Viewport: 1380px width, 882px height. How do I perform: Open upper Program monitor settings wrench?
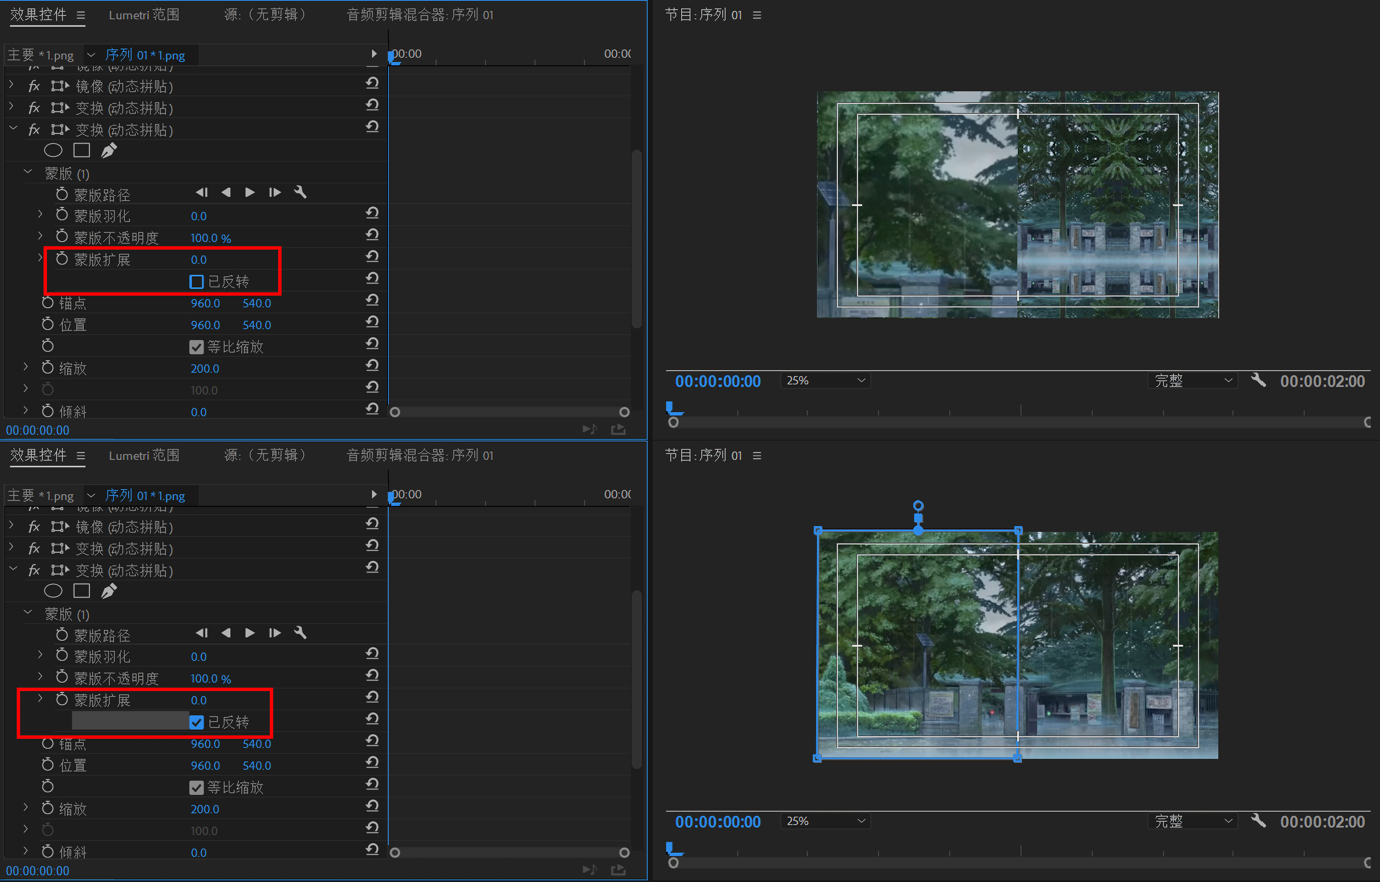click(x=1258, y=380)
